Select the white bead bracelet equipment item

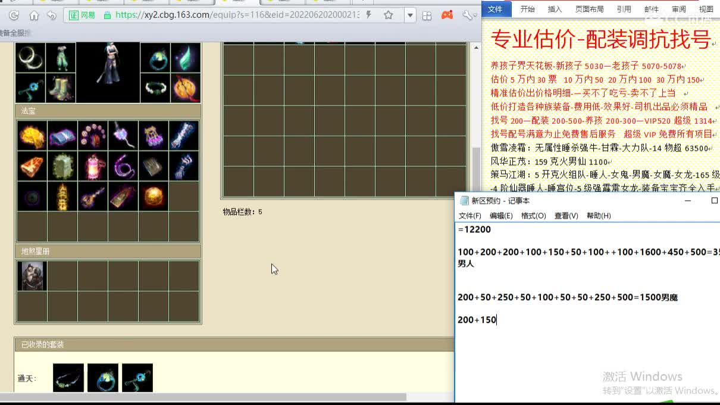click(x=155, y=88)
